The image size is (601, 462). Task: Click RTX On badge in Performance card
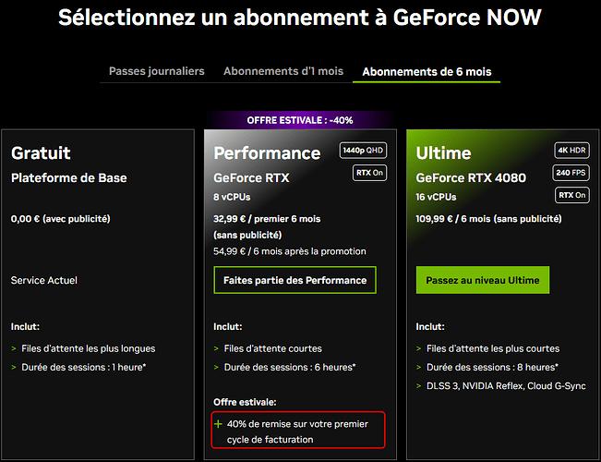tap(369, 172)
